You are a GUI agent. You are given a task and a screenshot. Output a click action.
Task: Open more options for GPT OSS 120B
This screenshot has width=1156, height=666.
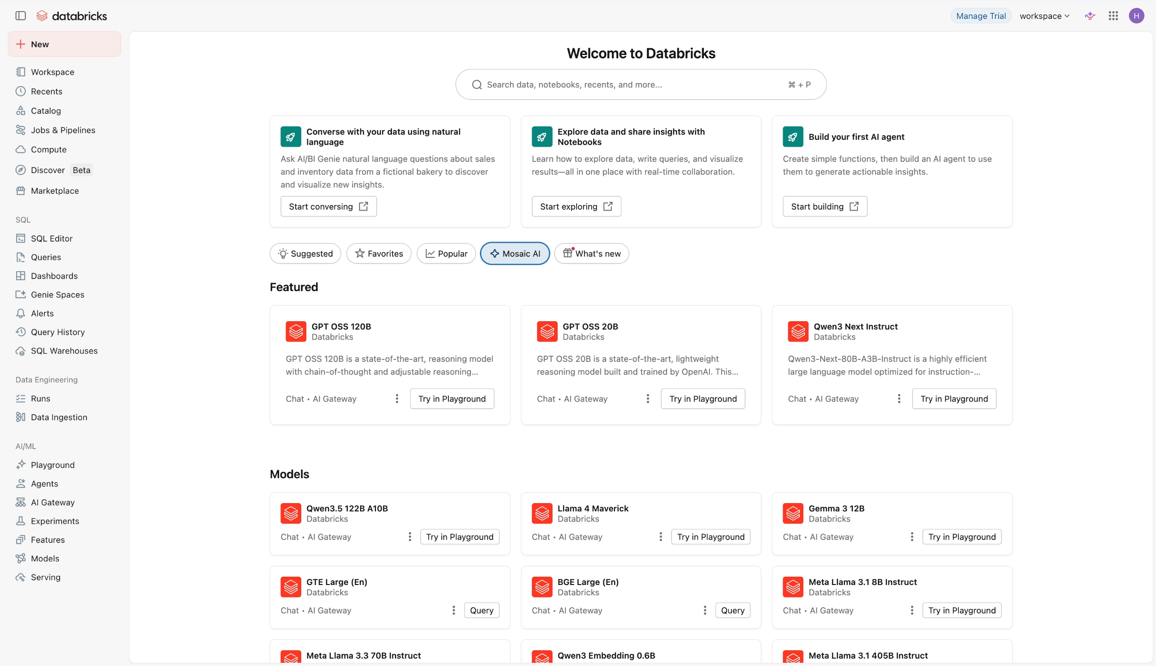pyautogui.click(x=397, y=398)
